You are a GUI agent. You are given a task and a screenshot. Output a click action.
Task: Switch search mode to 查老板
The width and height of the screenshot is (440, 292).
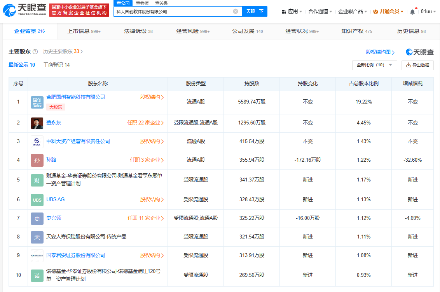(x=142, y=3)
